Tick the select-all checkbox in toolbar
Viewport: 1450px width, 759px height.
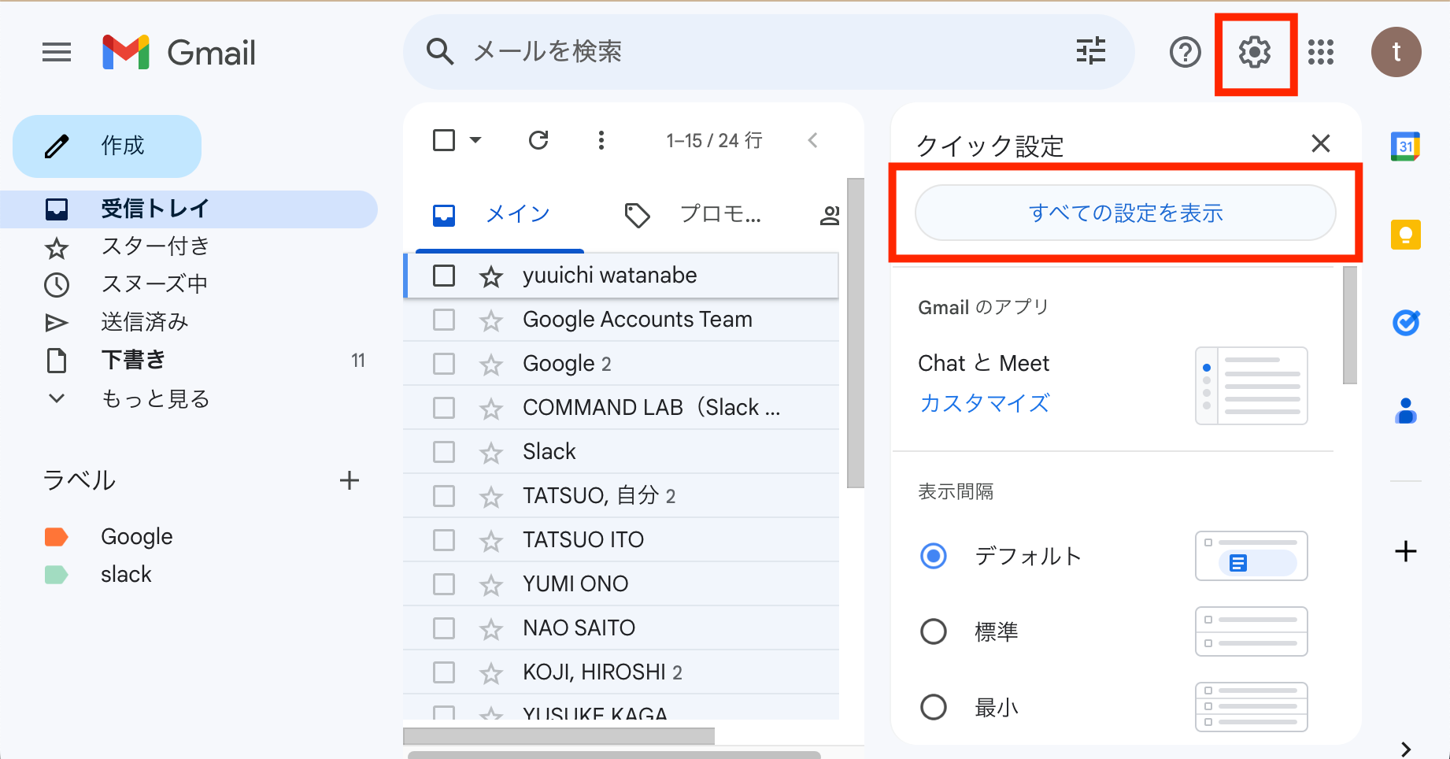pyautogui.click(x=444, y=140)
